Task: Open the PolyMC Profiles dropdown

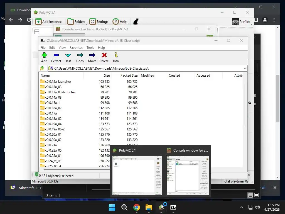Action: [242, 21]
